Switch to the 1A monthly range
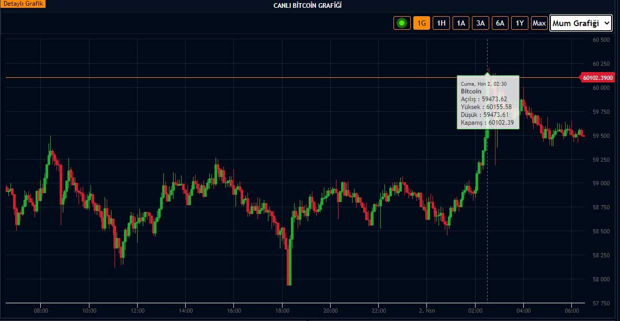620x321 pixels. [x=460, y=23]
